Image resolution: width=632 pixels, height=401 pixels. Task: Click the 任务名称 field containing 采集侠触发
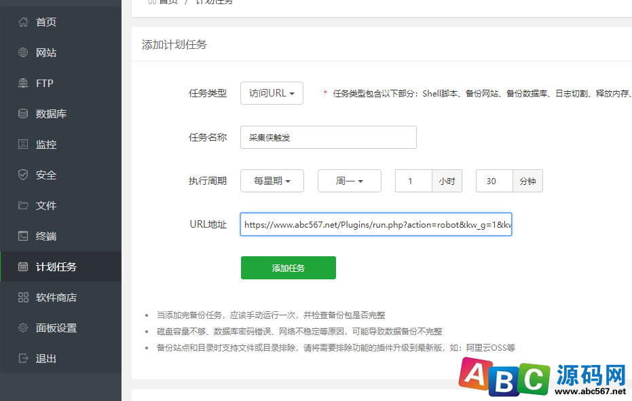328,137
